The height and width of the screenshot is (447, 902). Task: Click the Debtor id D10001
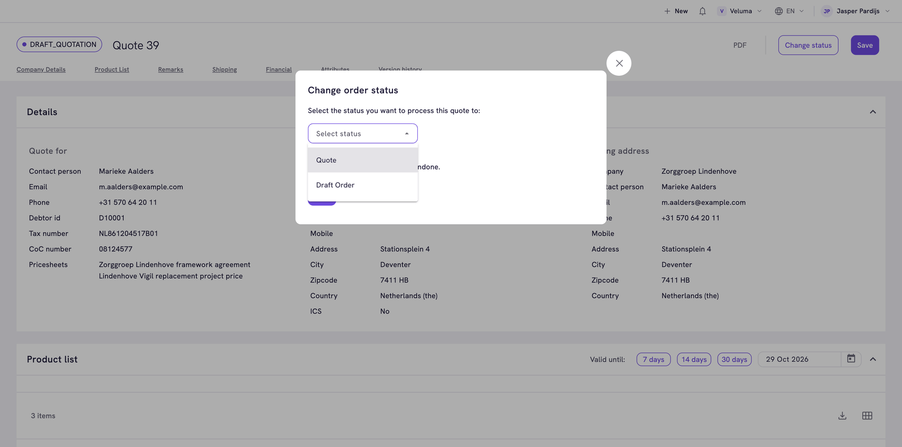pyautogui.click(x=112, y=218)
